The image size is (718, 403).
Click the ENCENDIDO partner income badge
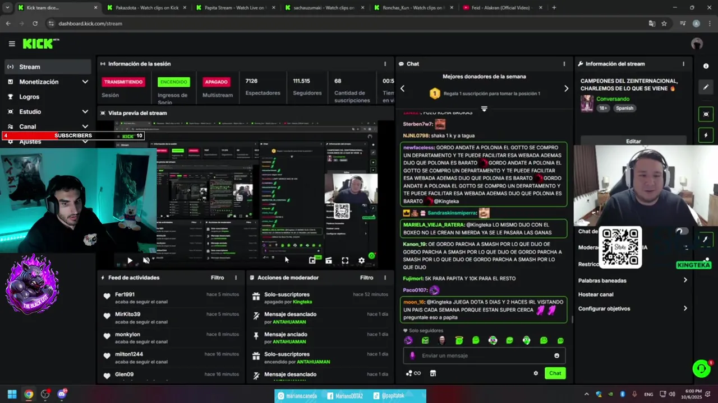point(174,82)
